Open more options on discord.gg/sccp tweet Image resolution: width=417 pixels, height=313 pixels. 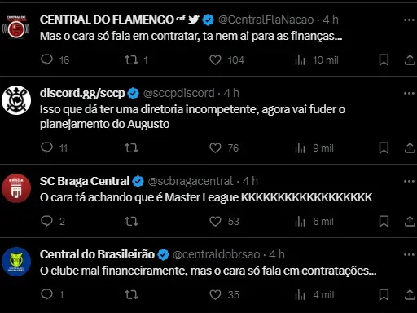409,93
